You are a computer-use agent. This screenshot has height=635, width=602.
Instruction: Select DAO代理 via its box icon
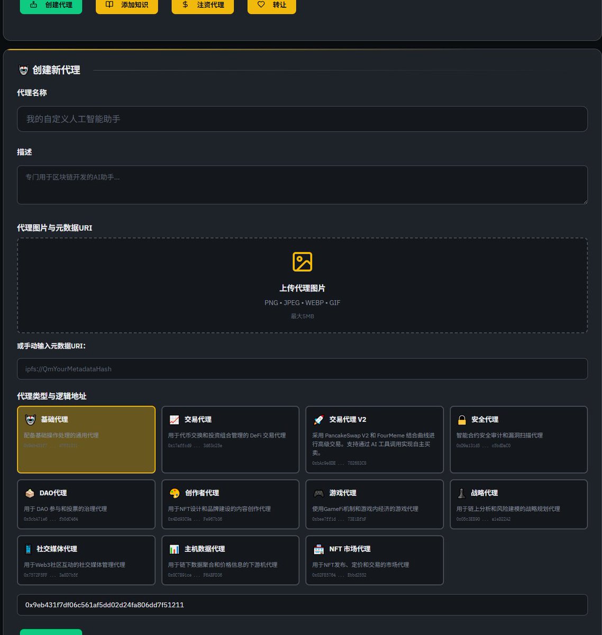tap(30, 493)
